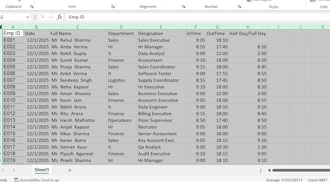Select the Half Day/Full Day header cell
Screen dimensions: 330x182
coord(248,33)
